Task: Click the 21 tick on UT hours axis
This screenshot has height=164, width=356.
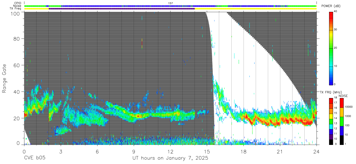Action: (x=280, y=151)
